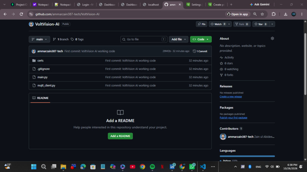Open the Activity link
This screenshot has width=307, height=172.
click(x=227, y=57)
